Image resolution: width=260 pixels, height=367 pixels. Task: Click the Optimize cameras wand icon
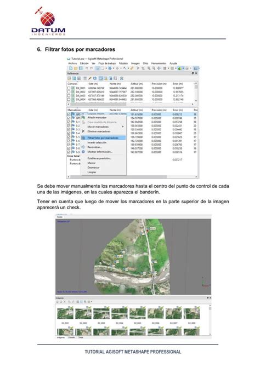point(90,78)
